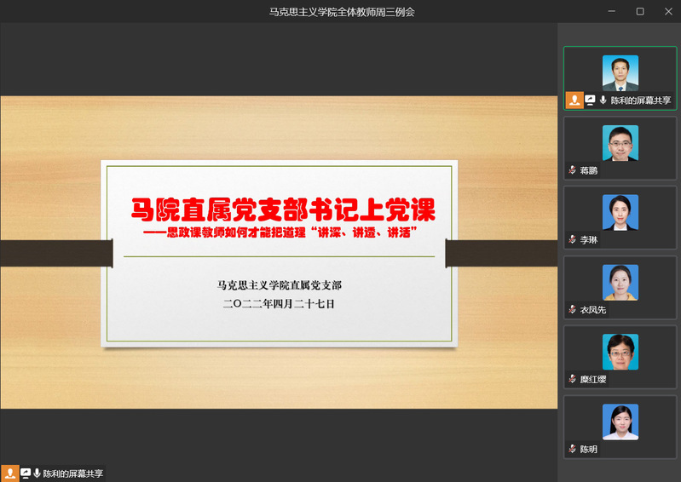Select 李琳's avatar photo
681x482 pixels.
[x=620, y=213]
